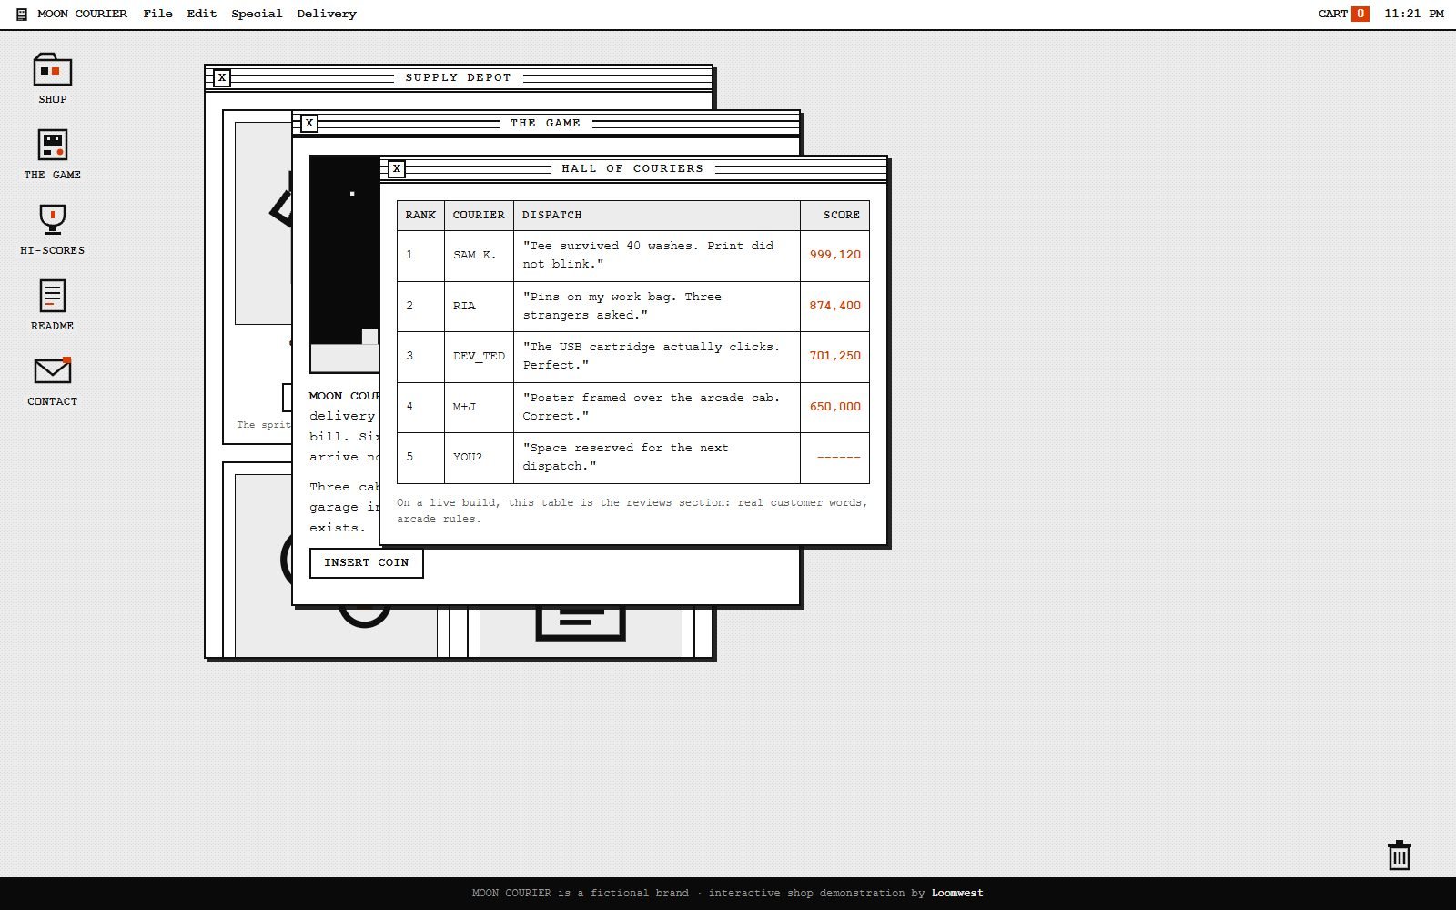The height and width of the screenshot is (910, 1456).
Task: Click the score 701,250
Action: point(834,357)
